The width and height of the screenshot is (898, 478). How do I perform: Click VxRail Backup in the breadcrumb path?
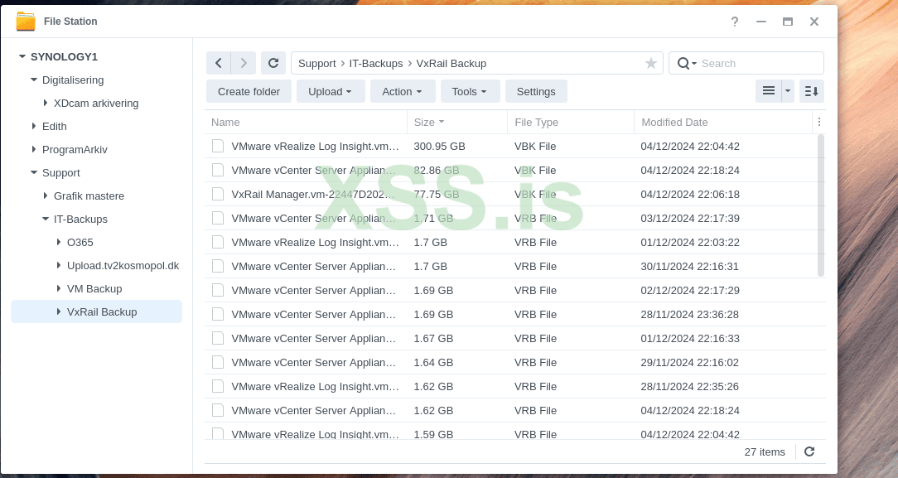(451, 64)
